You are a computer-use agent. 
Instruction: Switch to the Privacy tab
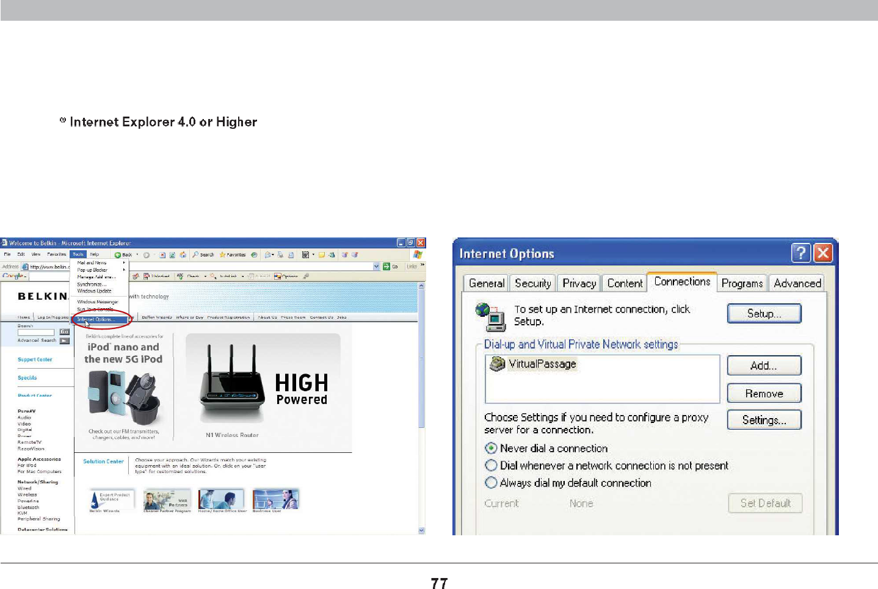point(579,283)
